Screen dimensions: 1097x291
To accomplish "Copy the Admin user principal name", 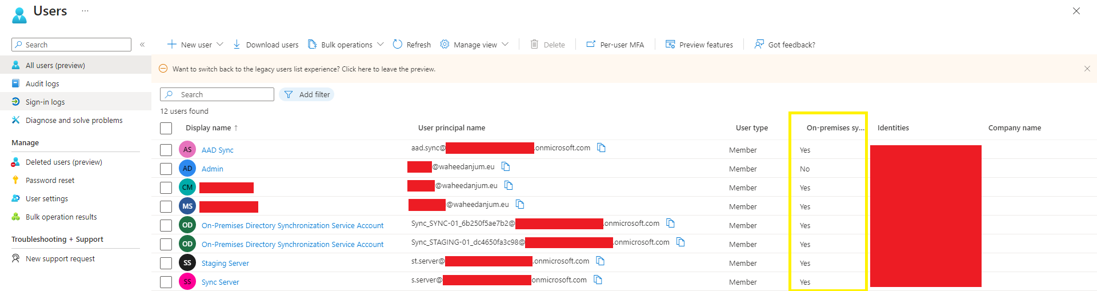I will [506, 166].
